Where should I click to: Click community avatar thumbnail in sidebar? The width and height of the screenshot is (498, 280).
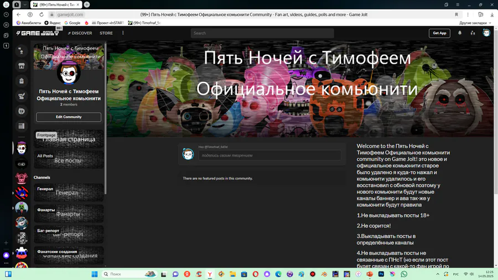coord(69,72)
